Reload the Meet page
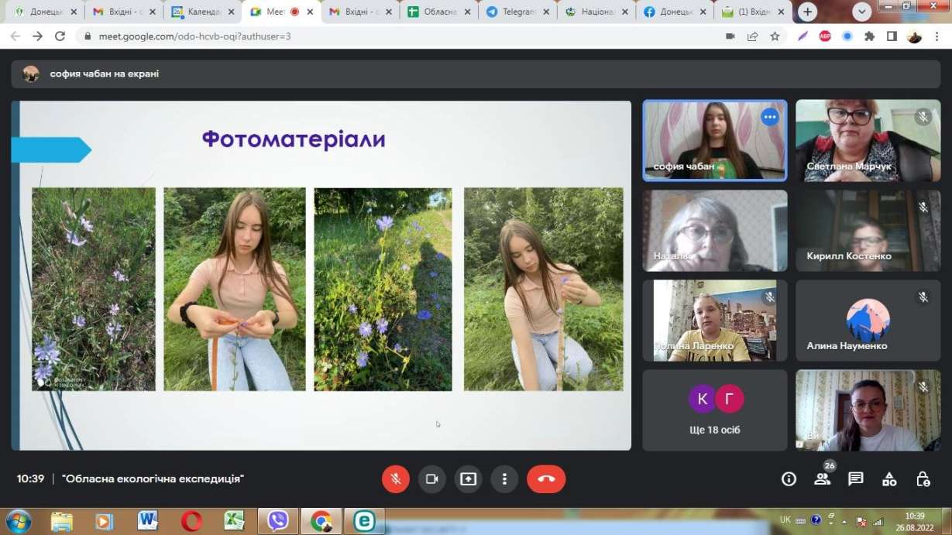Viewport: 952px width, 535px height. [60, 36]
